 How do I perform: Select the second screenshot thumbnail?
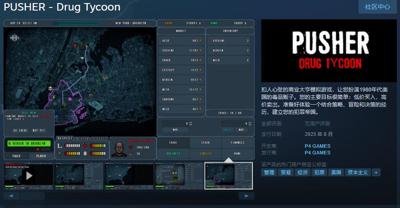point(79,176)
